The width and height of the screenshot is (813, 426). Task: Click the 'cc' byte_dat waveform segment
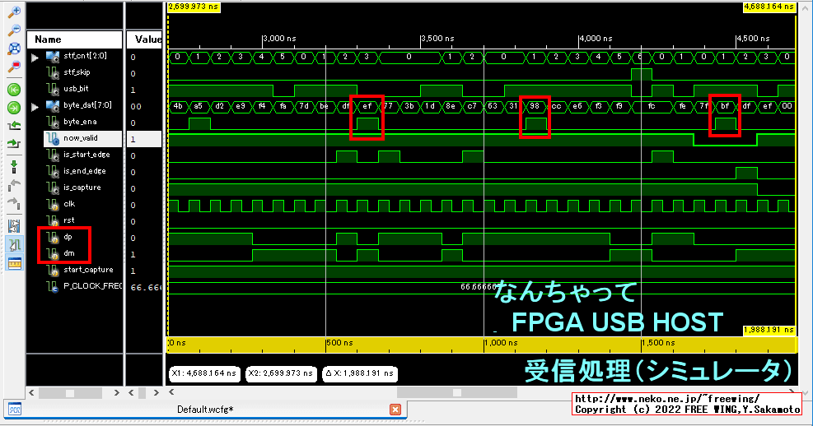pyautogui.click(x=556, y=106)
